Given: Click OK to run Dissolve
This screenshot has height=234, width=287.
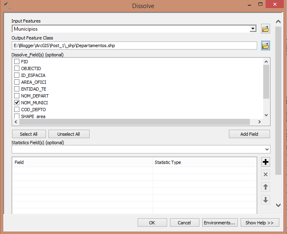Looking at the screenshot, I should (x=152, y=223).
